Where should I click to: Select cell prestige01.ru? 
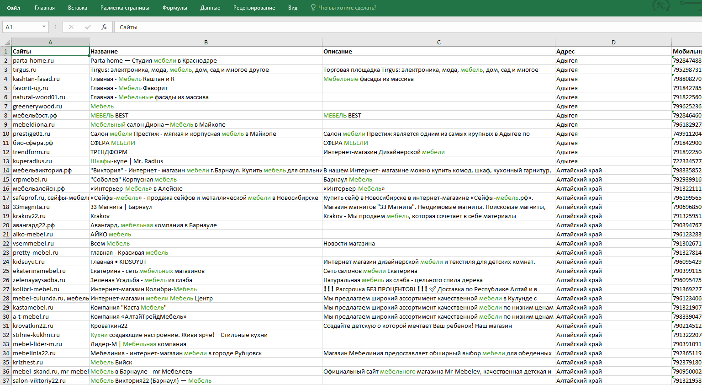50,134
